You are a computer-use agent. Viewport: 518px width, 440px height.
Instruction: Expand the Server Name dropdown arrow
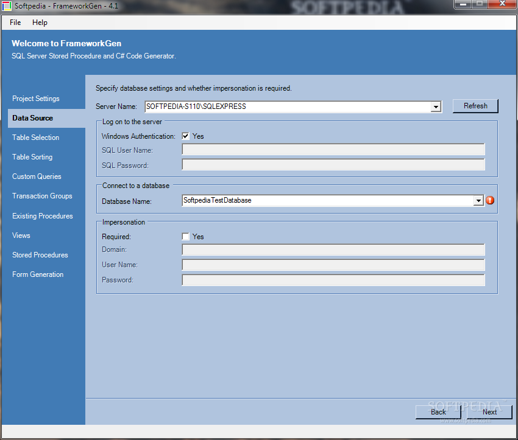coord(436,107)
